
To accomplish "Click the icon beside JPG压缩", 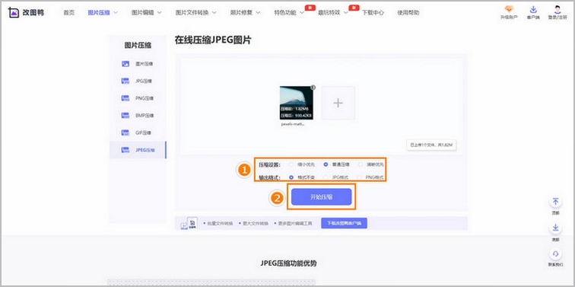I will (x=125, y=81).
